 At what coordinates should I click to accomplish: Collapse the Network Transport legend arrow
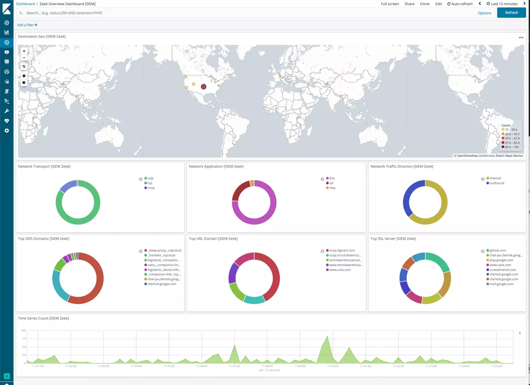(x=141, y=179)
